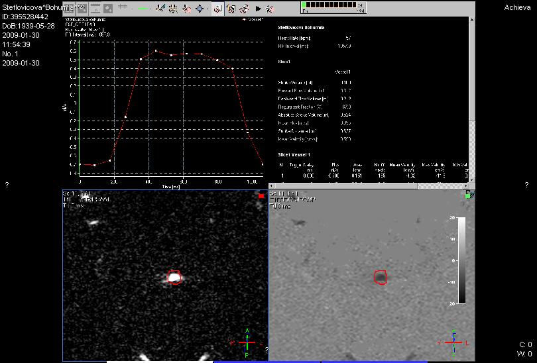Click the copy-results document icon
Screen dimensions: 537x363
[x=231, y=9]
